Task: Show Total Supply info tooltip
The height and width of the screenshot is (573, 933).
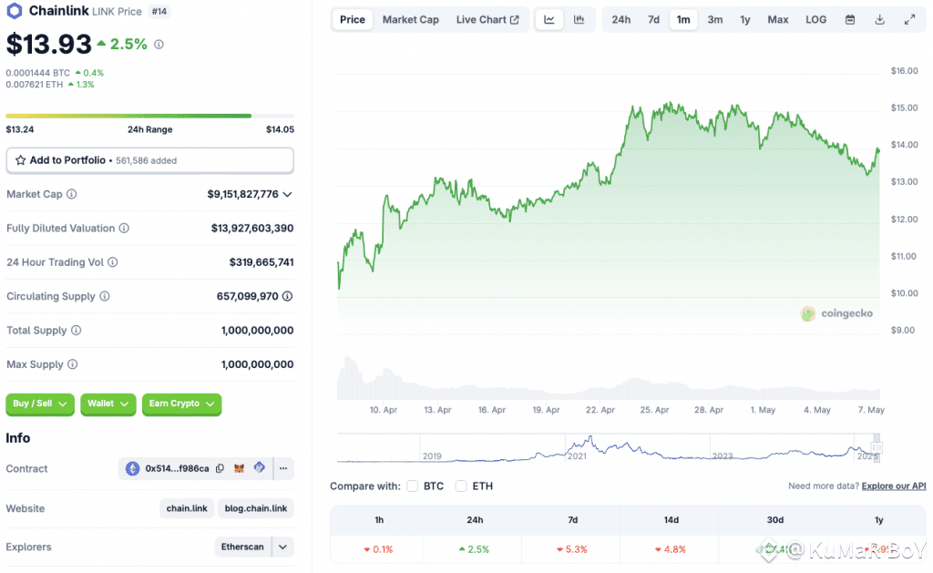Action: click(77, 330)
